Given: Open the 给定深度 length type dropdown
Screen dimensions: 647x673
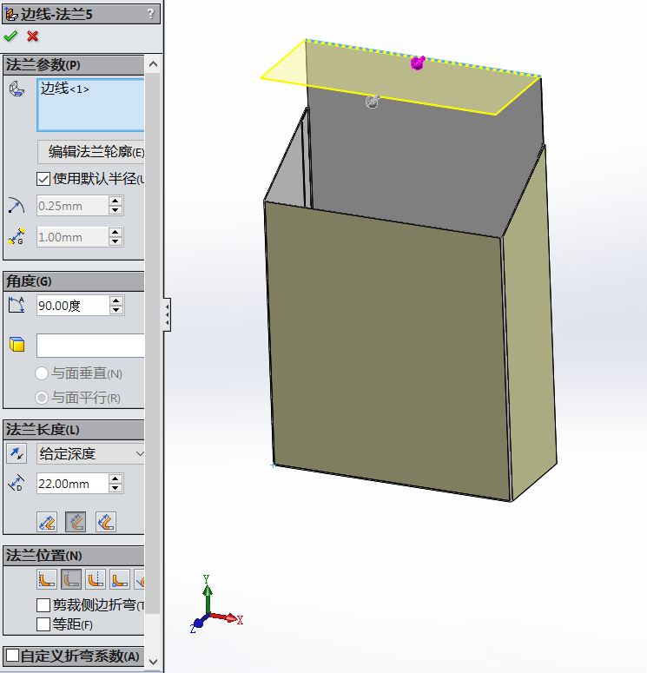Looking at the screenshot, I should (x=90, y=453).
